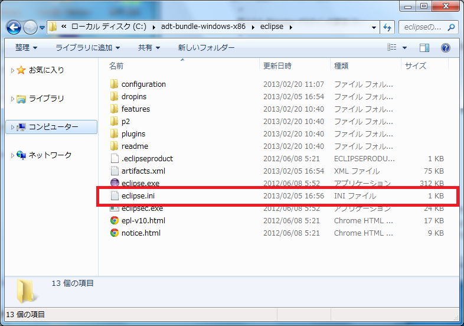Viewport: 464px width, 326px height.
Task: Expand the お気に入り tree node
Action: pos(12,70)
